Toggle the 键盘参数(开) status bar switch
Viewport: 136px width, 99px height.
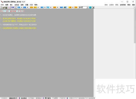[13, 98]
